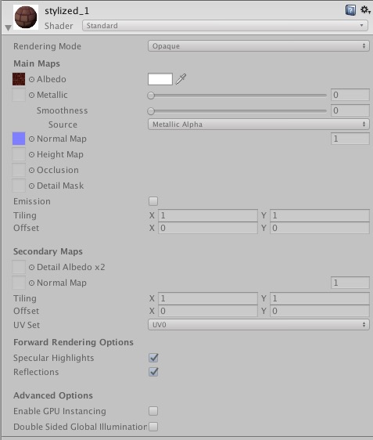Open the Shader dropdown set to Standard
This screenshot has width=373, height=440.
(x=225, y=26)
